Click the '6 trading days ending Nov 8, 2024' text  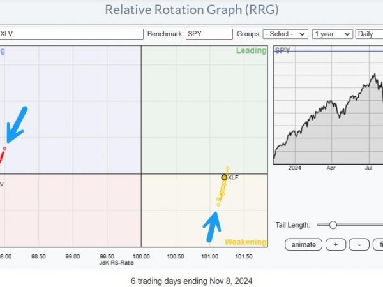click(191, 281)
